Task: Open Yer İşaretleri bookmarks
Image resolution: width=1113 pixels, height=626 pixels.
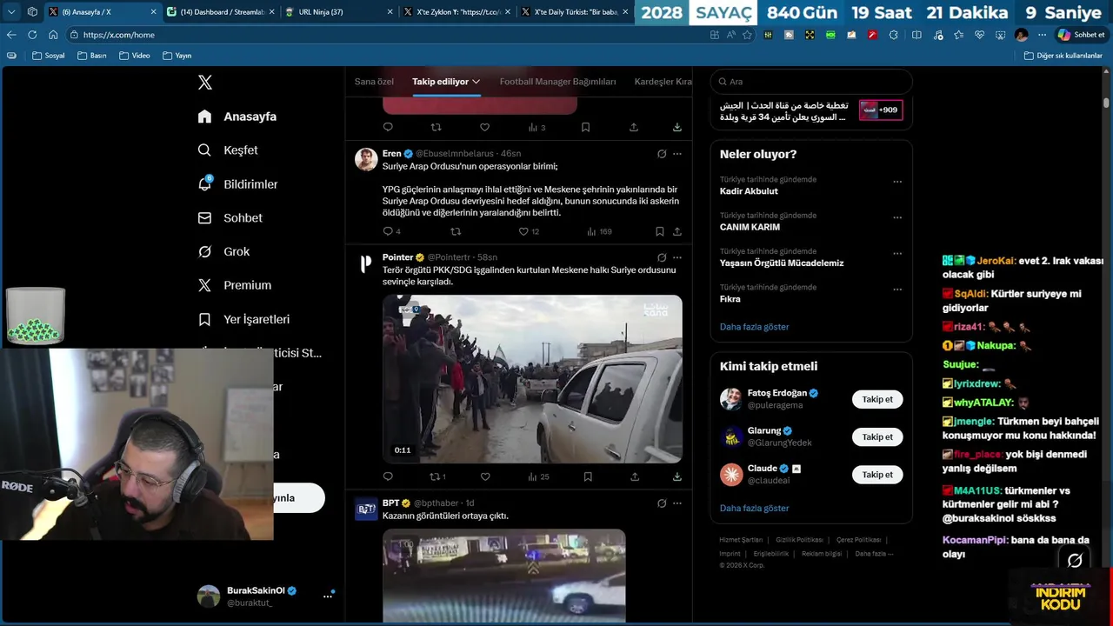Action: coord(243,319)
